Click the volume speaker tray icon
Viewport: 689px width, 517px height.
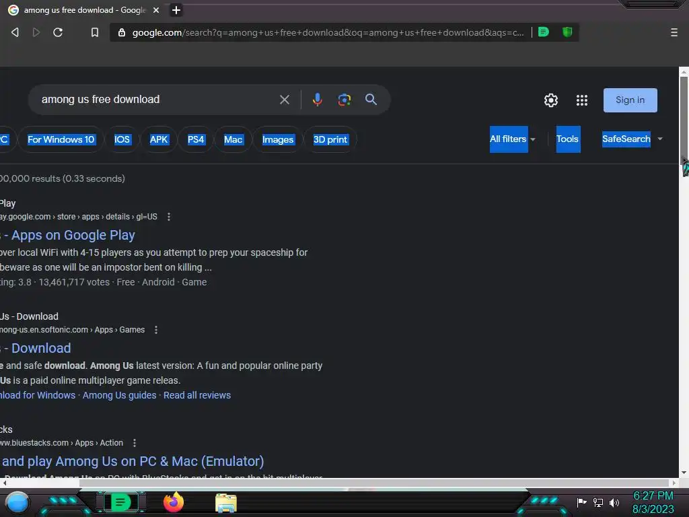click(614, 502)
